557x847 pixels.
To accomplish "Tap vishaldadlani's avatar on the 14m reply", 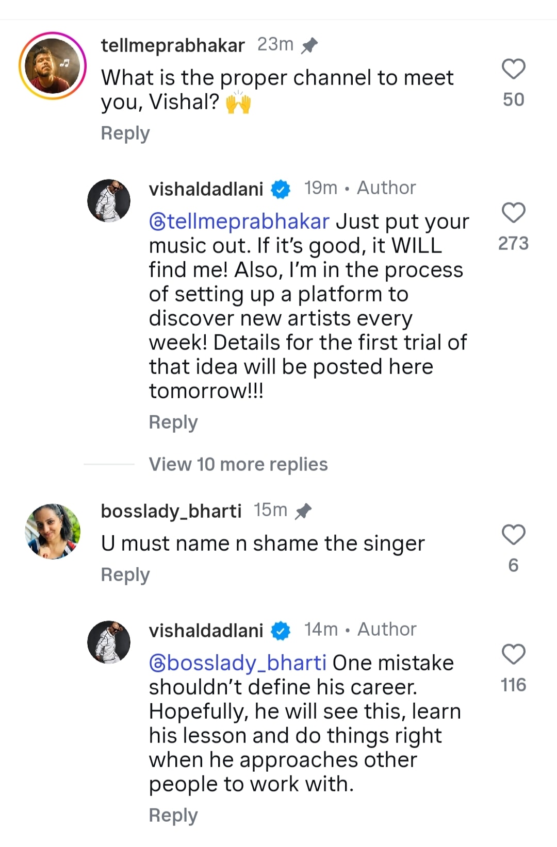I will (x=109, y=642).
